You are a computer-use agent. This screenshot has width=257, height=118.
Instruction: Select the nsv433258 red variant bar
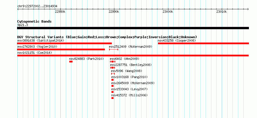(203, 43)
